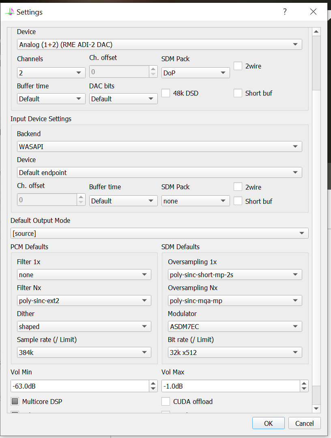Expand the Default Output Mode dropdown
This screenshot has width=331, height=438.
[x=159, y=233]
